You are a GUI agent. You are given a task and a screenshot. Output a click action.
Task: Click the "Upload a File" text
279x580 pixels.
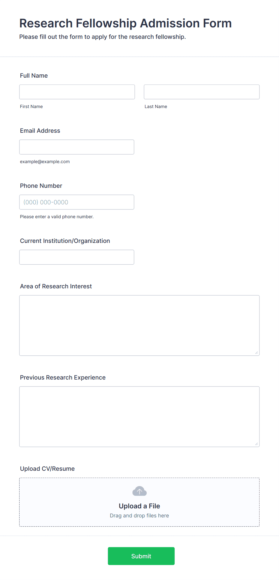[x=139, y=506]
